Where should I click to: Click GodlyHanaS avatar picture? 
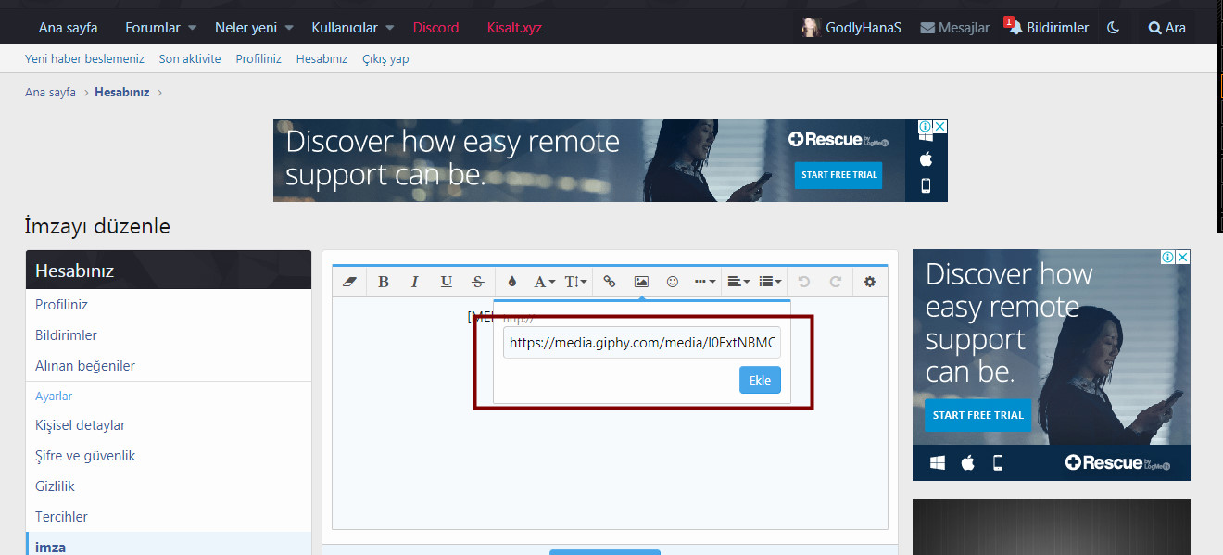coord(811,28)
